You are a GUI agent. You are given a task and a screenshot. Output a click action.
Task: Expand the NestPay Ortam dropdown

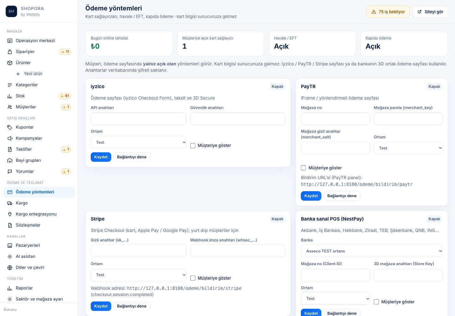coord(335,299)
